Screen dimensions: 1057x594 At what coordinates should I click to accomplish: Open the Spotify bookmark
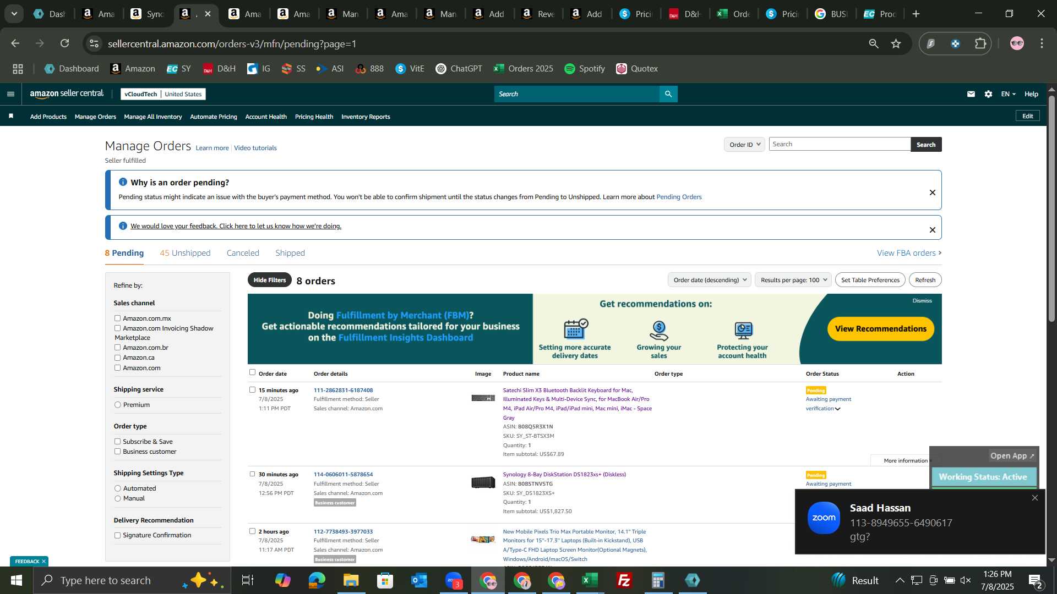click(x=585, y=69)
